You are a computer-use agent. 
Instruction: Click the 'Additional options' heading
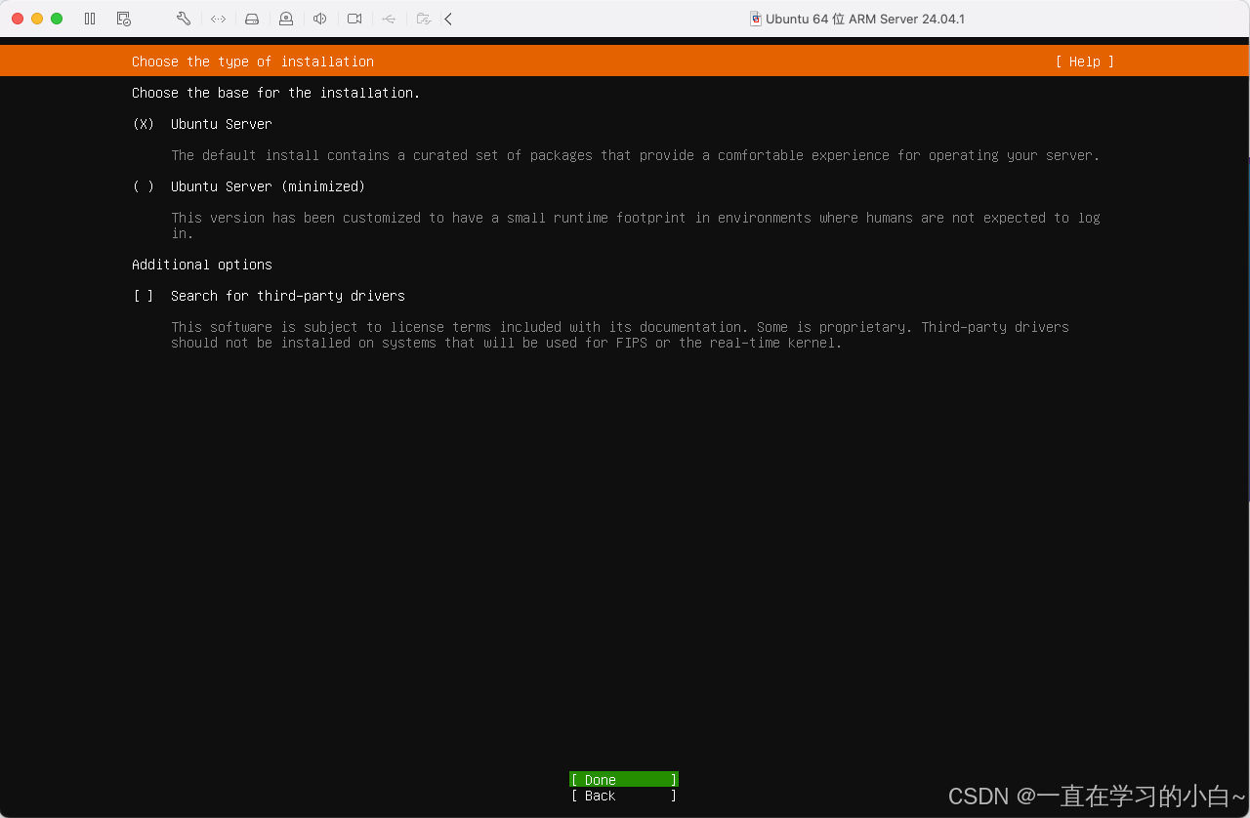pyautogui.click(x=202, y=265)
